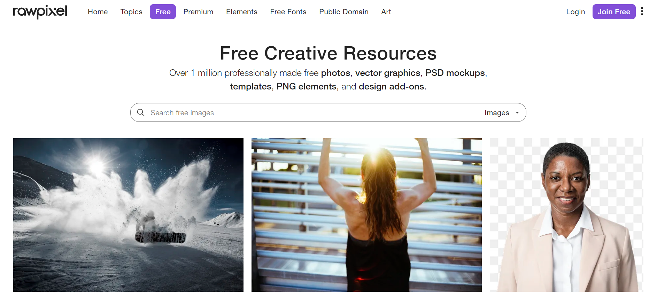Open the Topics menu item
Screen dimensions: 657x298
[131, 12]
